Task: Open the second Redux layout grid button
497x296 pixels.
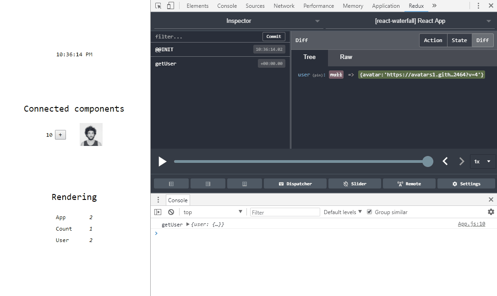Action: pyautogui.click(x=208, y=183)
